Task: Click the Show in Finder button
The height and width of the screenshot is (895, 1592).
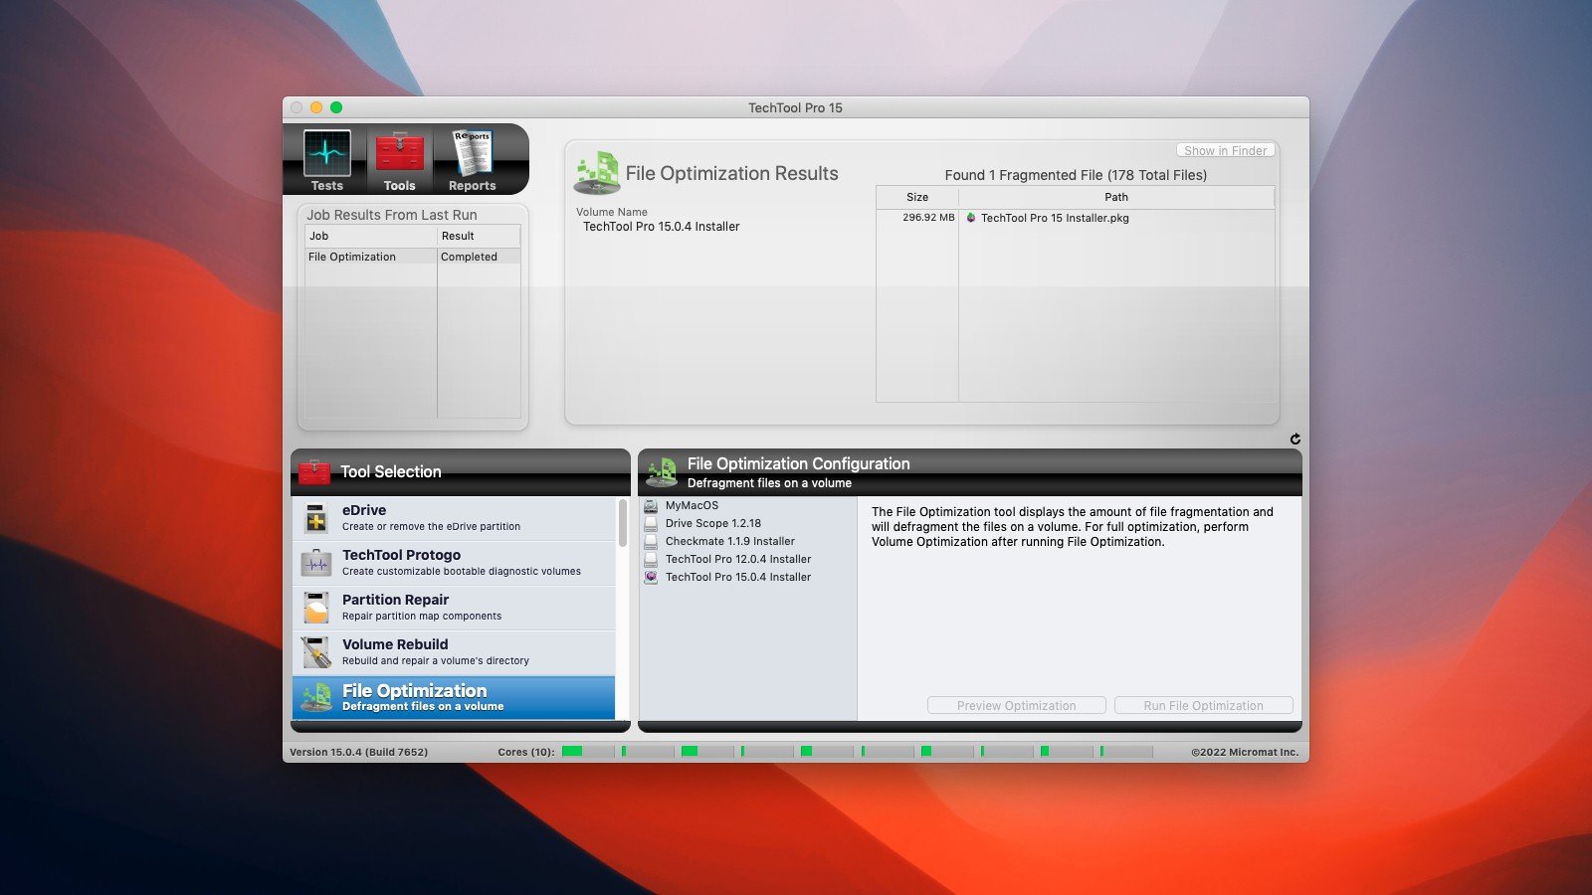Action: (1225, 150)
